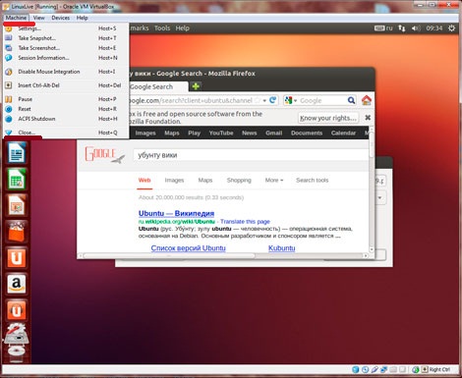Open Calendar in the Google top bar
Image resolution: width=462 pixels, height=378 pixels.
tap(343, 133)
